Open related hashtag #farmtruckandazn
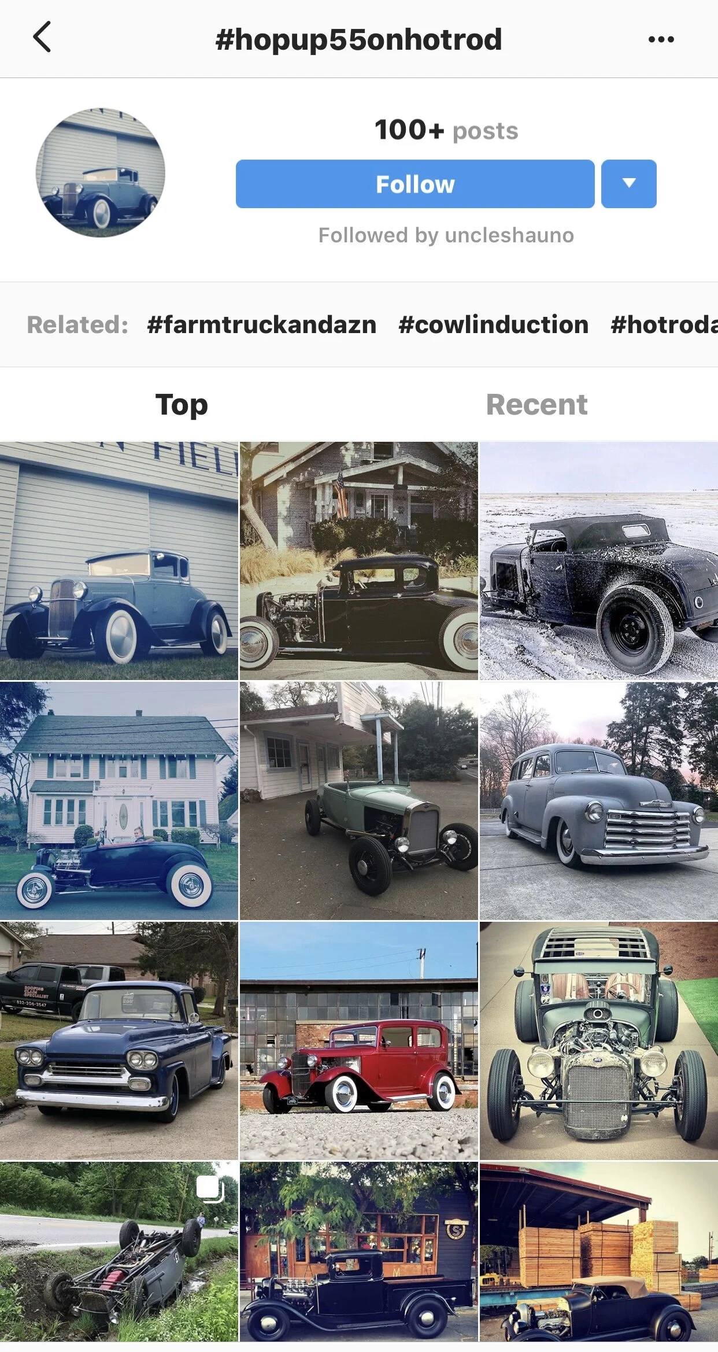Screen dimensions: 718x1352 [262, 324]
